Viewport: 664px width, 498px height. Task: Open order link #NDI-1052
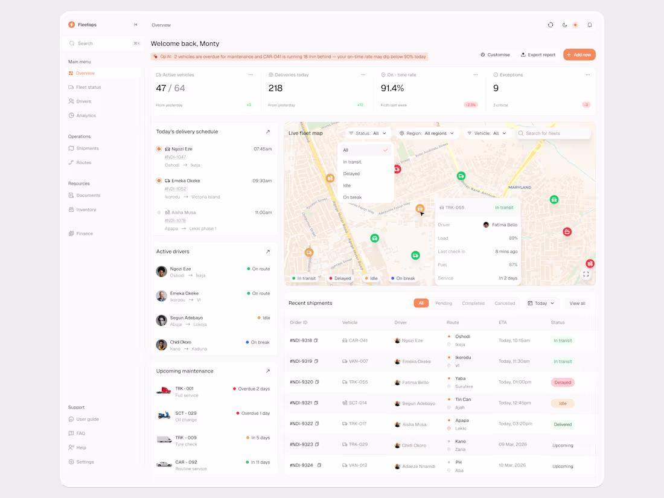pos(175,189)
